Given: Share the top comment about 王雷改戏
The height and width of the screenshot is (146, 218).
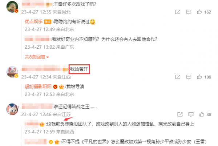Looking at the screenshot, I should pyautogui.click(x=178, y=12).
